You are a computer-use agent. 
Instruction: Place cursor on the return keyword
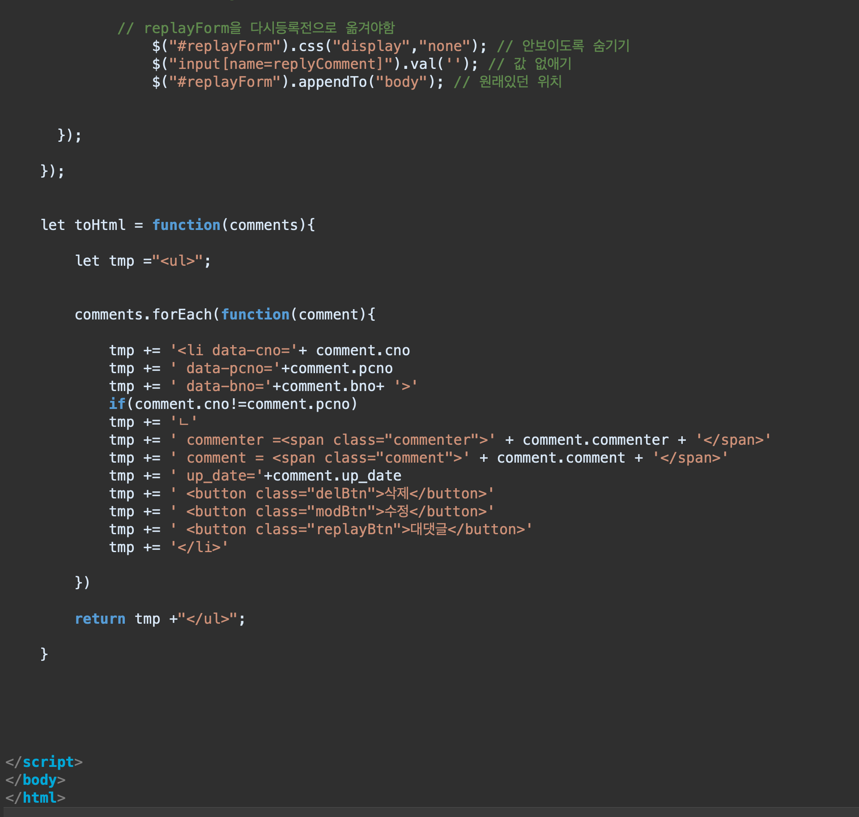pos(100,619)
